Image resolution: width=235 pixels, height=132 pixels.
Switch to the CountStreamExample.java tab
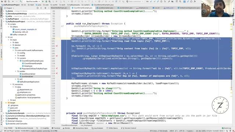83,8
